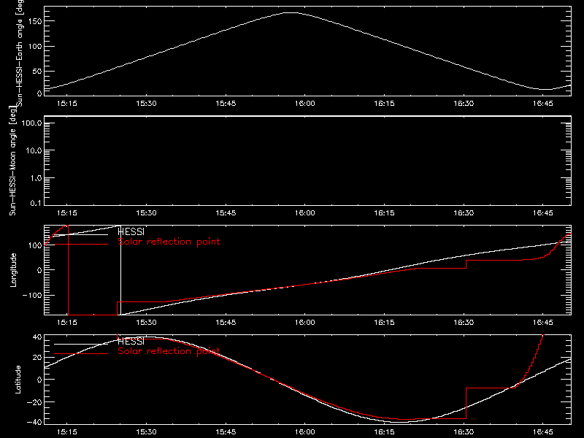Click the 16:30 label under Moon angle plot
584x438 pixels.
(464, 213)
